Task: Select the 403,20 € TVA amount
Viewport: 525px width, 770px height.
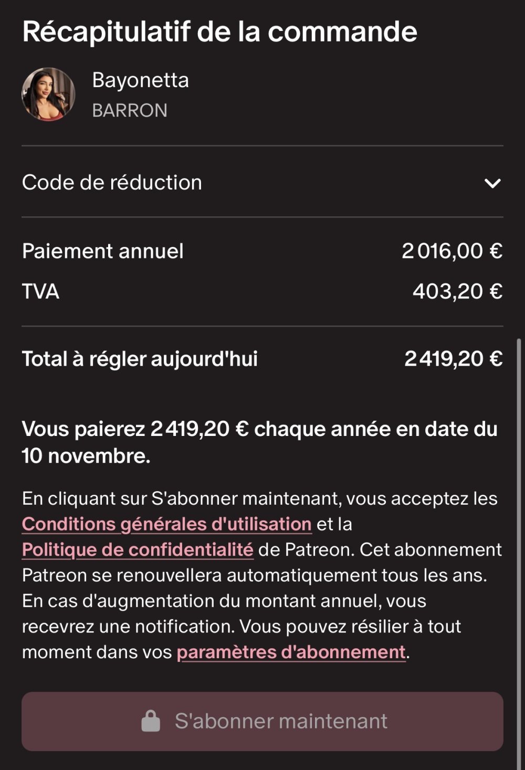Action: click(x=457, y=292)
